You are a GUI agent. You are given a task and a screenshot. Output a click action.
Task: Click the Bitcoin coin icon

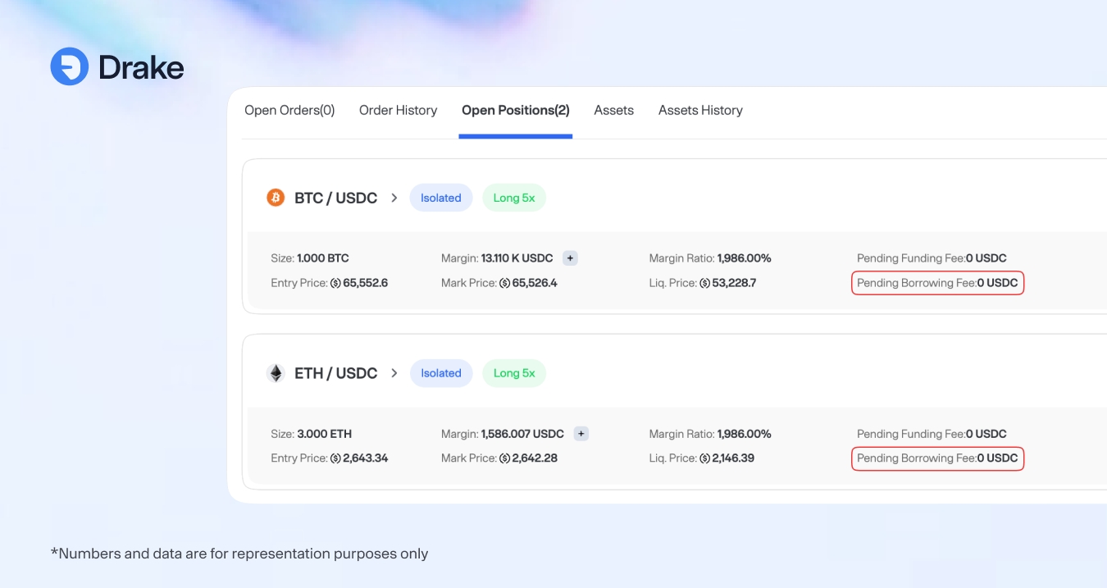[276, 198]
